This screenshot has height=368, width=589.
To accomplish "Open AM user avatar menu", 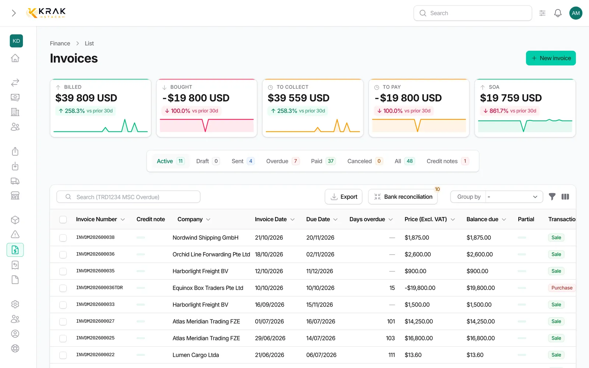I will click(576, 13).
